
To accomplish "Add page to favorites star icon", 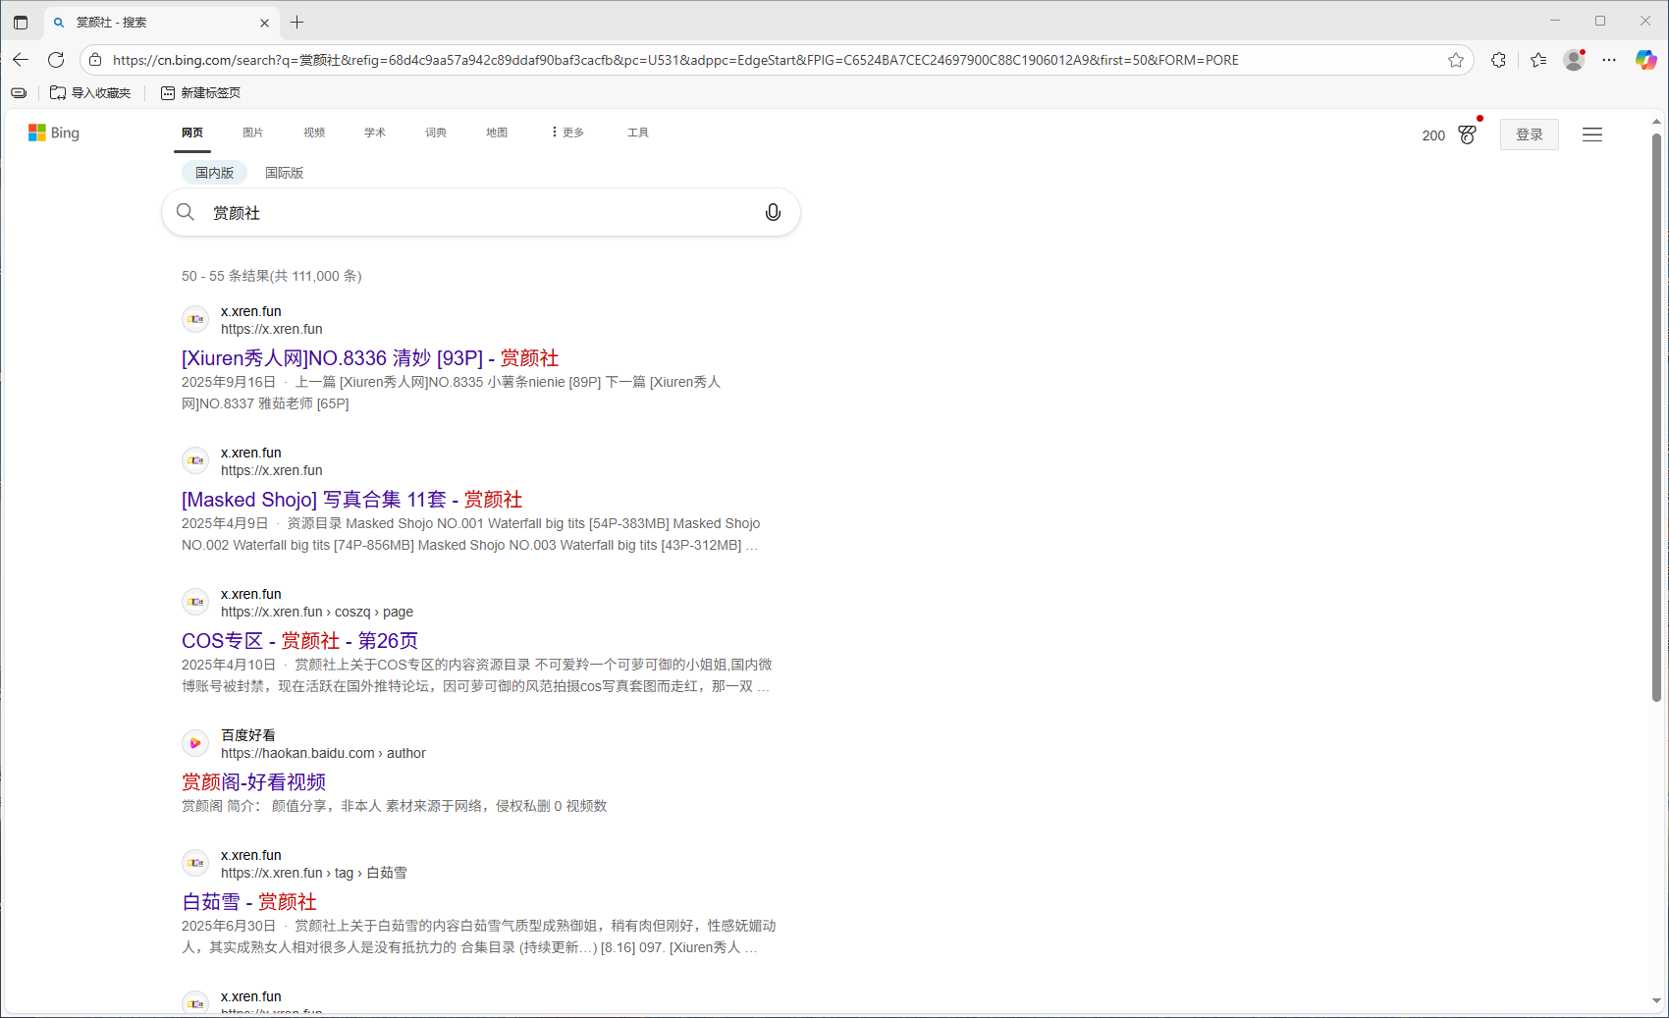I will [x=1455, y=60].
